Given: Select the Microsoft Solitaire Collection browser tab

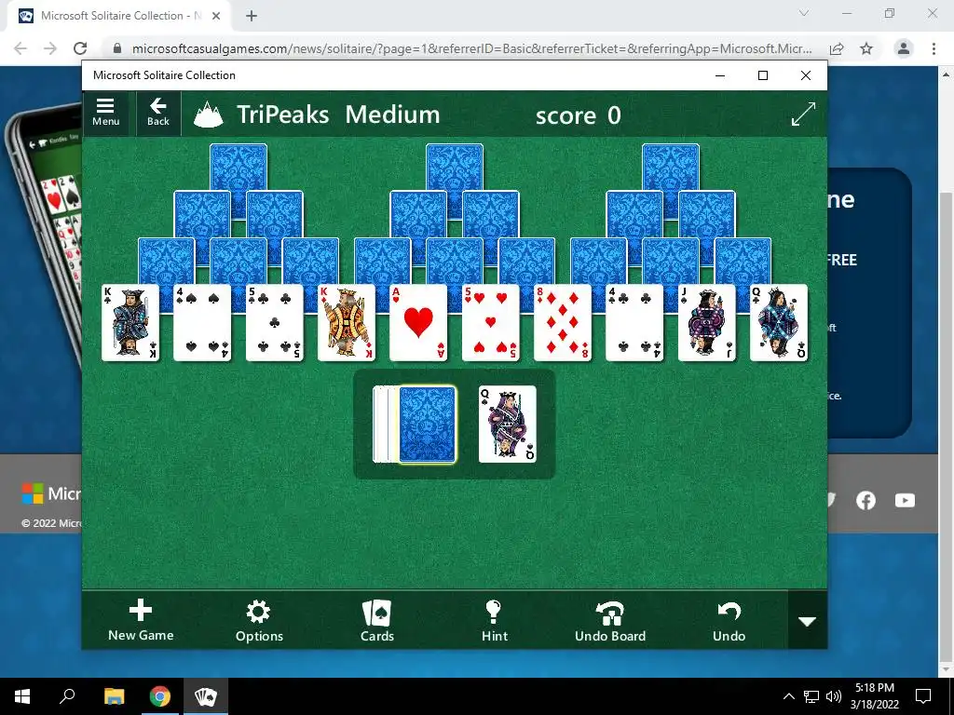Looking at the screenshot, I should 120,17.
